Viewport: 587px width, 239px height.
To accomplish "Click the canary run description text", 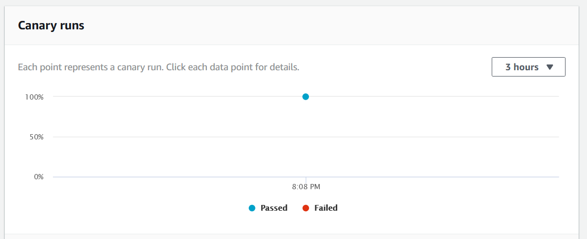I will click(159, 68).
